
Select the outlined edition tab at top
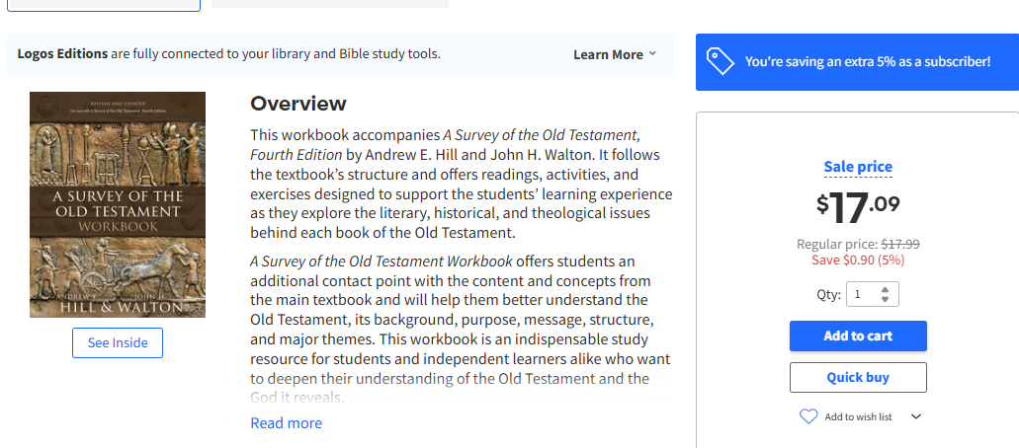pyautogui.click(x=103, y=4)
